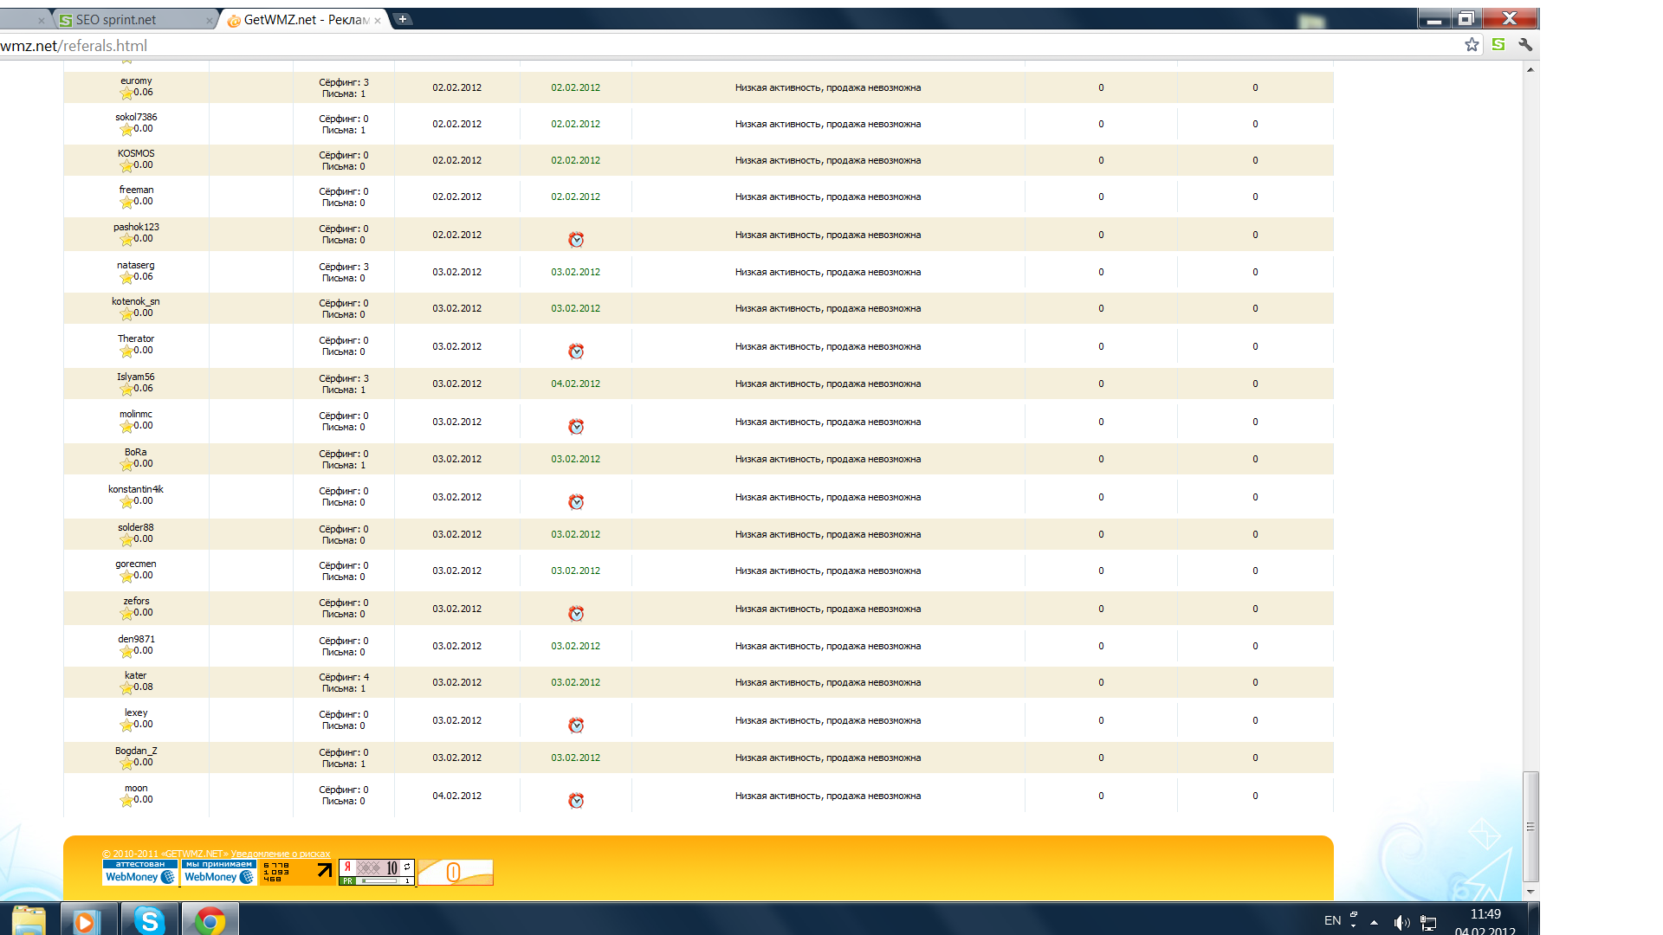Image resolution: width=1663 pixels, height=935 pixels.
Task: Click registration date 04.02.2012 in moon row
Action: (x=457, y=796)
